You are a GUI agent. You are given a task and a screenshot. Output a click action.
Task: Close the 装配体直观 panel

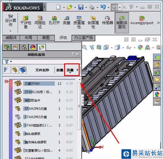click(77, 54)
